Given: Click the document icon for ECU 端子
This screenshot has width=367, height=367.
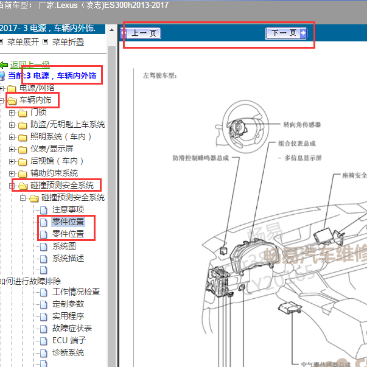Looking at the screenshot, I should pyautogui.click(x=44, y=341).
